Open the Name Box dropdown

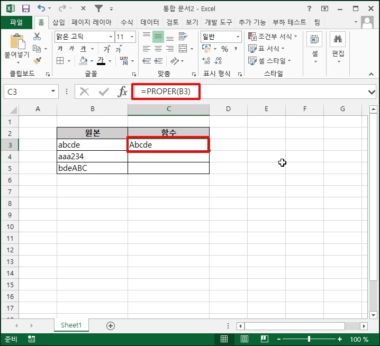click(53, 92)
